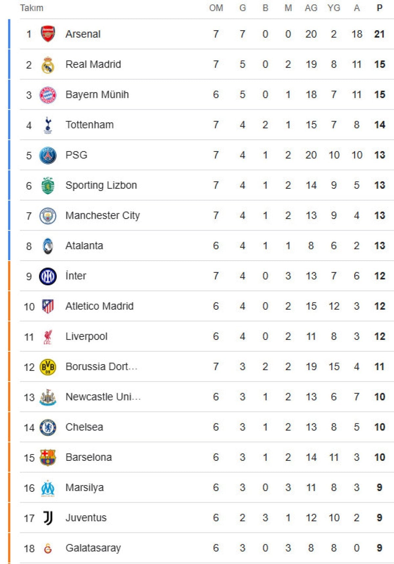The image size is (394, 564).
Task: Select the Marsilya team row name
Action: pos(84,488)
